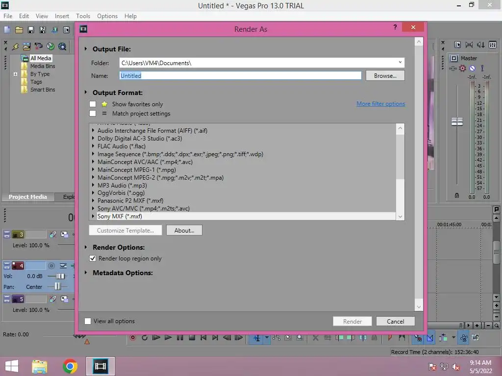
Task: Open the Folder path dropdown
Action: pos(400,62)
